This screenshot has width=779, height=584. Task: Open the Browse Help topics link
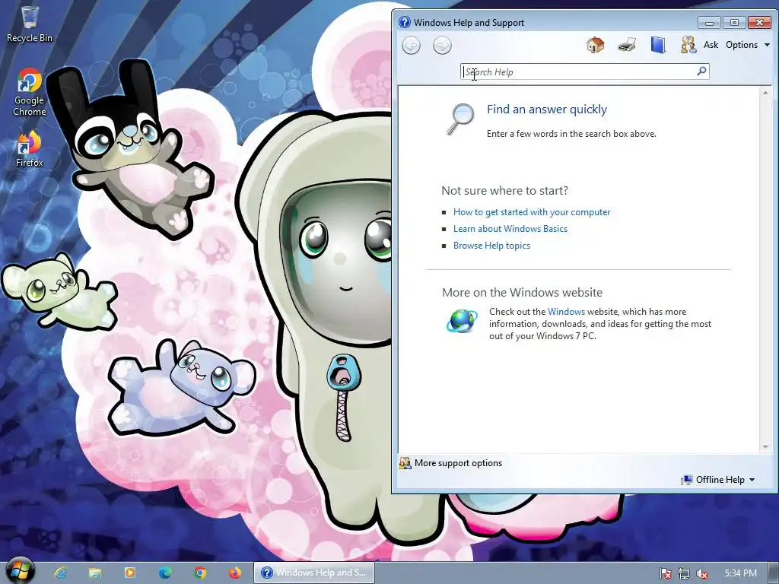[491, 246]
